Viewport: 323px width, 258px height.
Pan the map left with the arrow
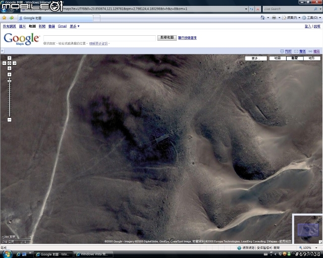[5, 63]
